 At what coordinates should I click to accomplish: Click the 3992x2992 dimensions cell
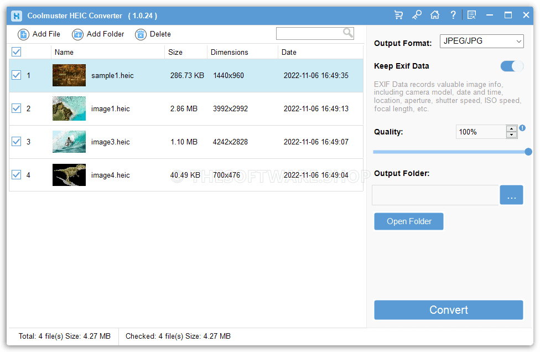coord(230,109)
